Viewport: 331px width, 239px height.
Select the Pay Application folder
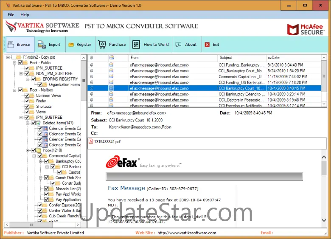coord(68,200)
